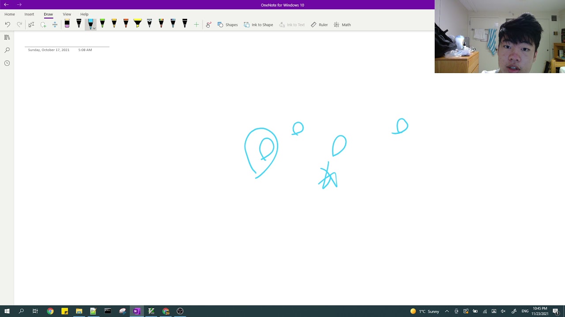Open the Windows Start menu
The height and width of the screenshot is (317, 565).
7,311
